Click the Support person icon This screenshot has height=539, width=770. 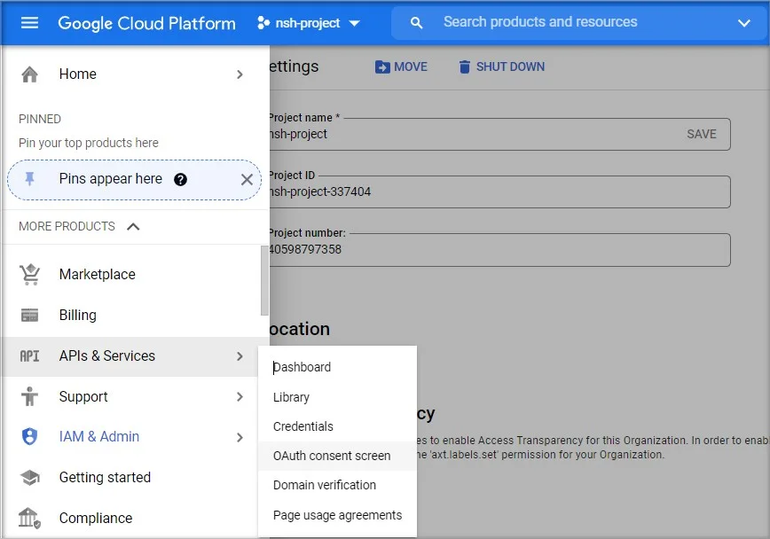point(29,397)
